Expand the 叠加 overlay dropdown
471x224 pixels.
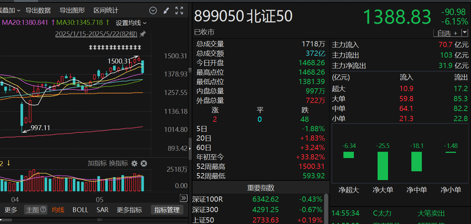[10, 10]
